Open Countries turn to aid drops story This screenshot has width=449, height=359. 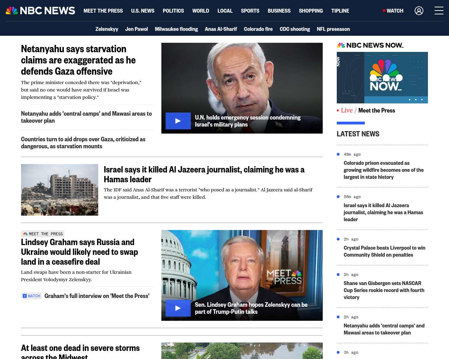tap(83, 143)
